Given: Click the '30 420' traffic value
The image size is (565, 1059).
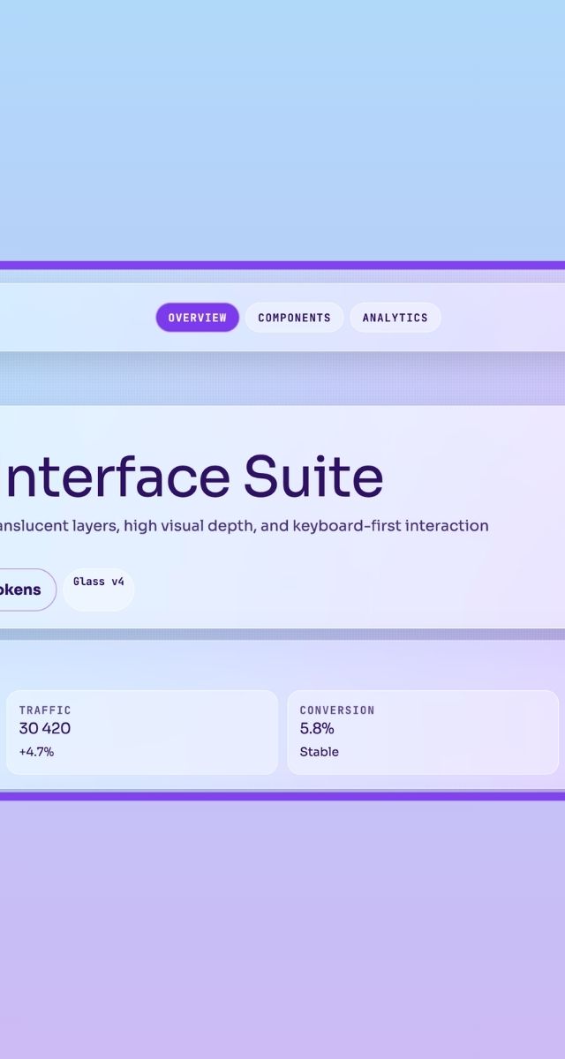Looking at the screenshot, I should tap(45, 729).
